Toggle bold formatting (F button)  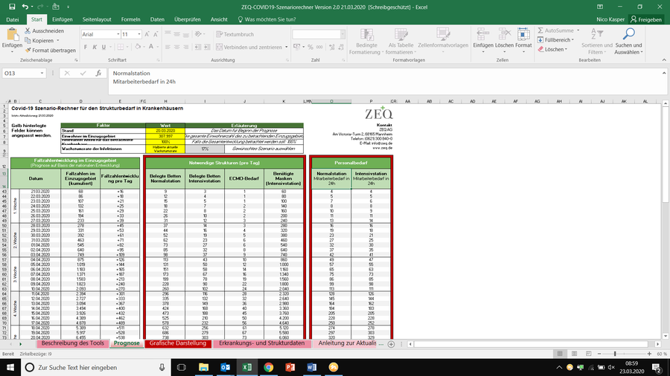coord(83,47)
